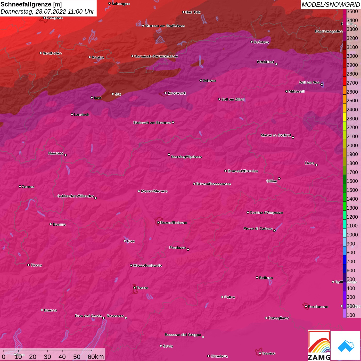Click the Schlanders/Silandro label
Viewport: 361px width, 361px height.
(76, 196)
